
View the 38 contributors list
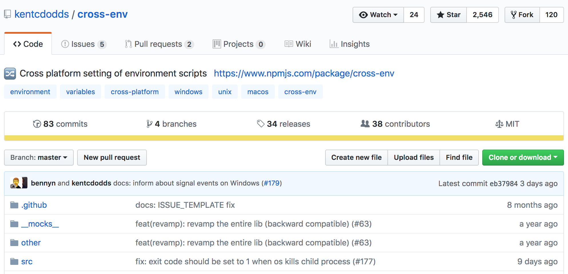pos(395,124)
